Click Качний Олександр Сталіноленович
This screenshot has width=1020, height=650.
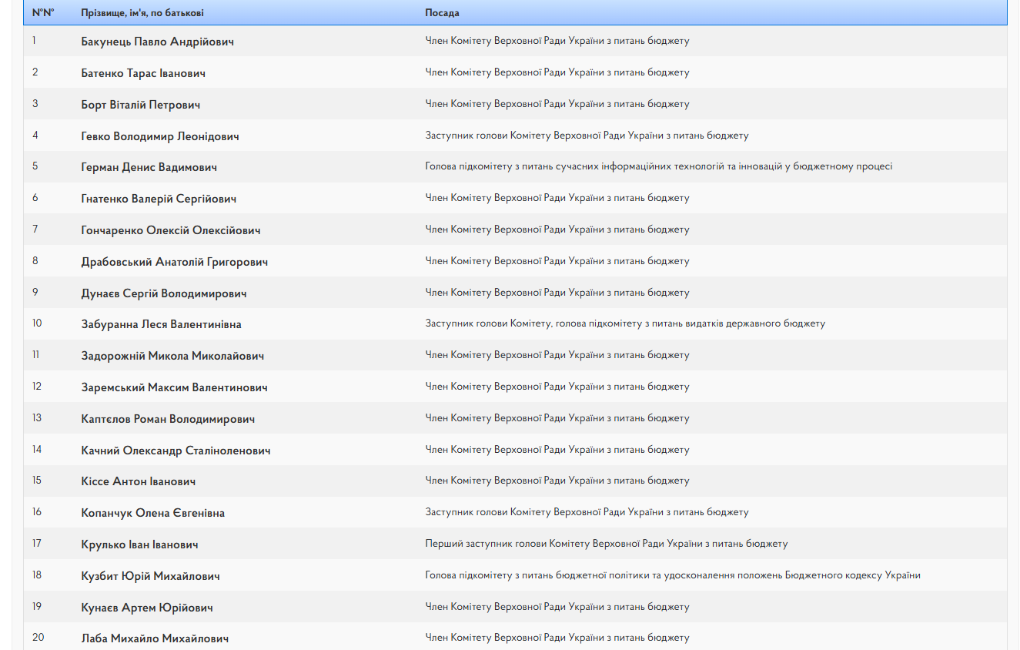click(176, 451)
